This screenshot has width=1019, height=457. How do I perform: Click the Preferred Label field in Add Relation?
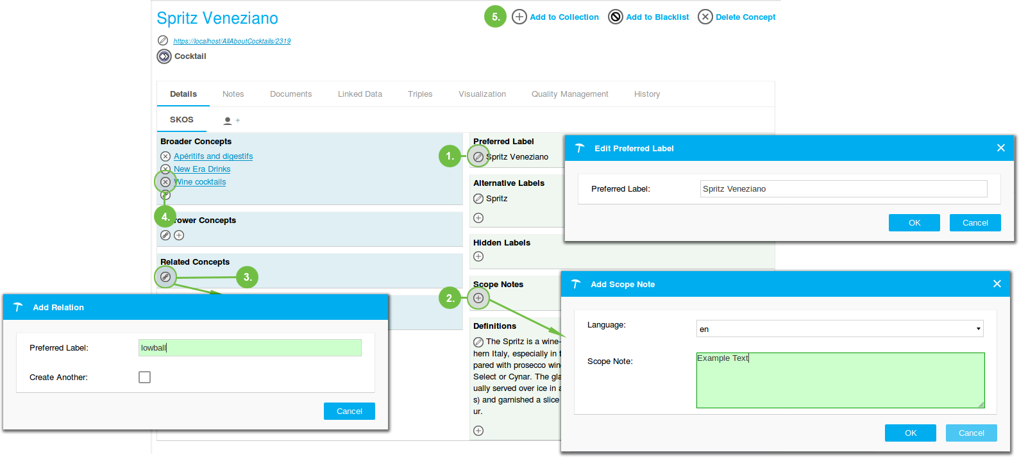[250, 347]
